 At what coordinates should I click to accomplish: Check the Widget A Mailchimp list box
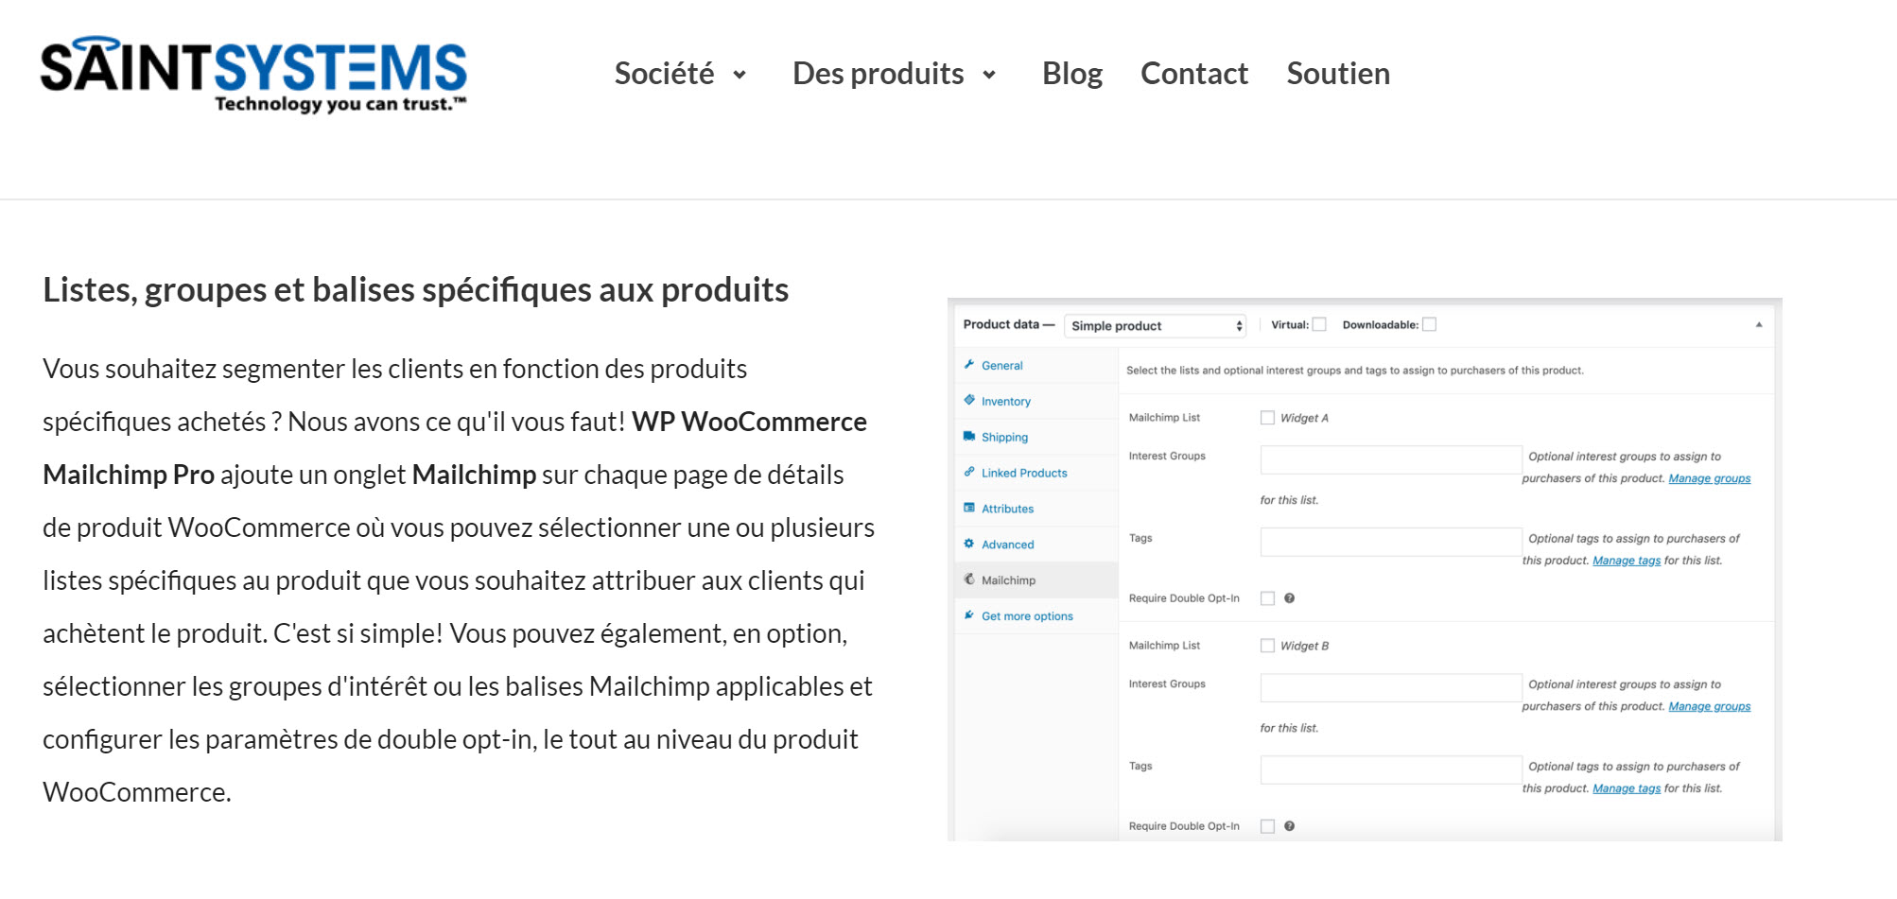pyautogui.click(x=1267, y=418)
